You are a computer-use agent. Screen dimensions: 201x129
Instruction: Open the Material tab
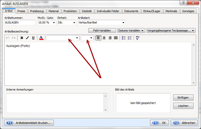point(54,11)
